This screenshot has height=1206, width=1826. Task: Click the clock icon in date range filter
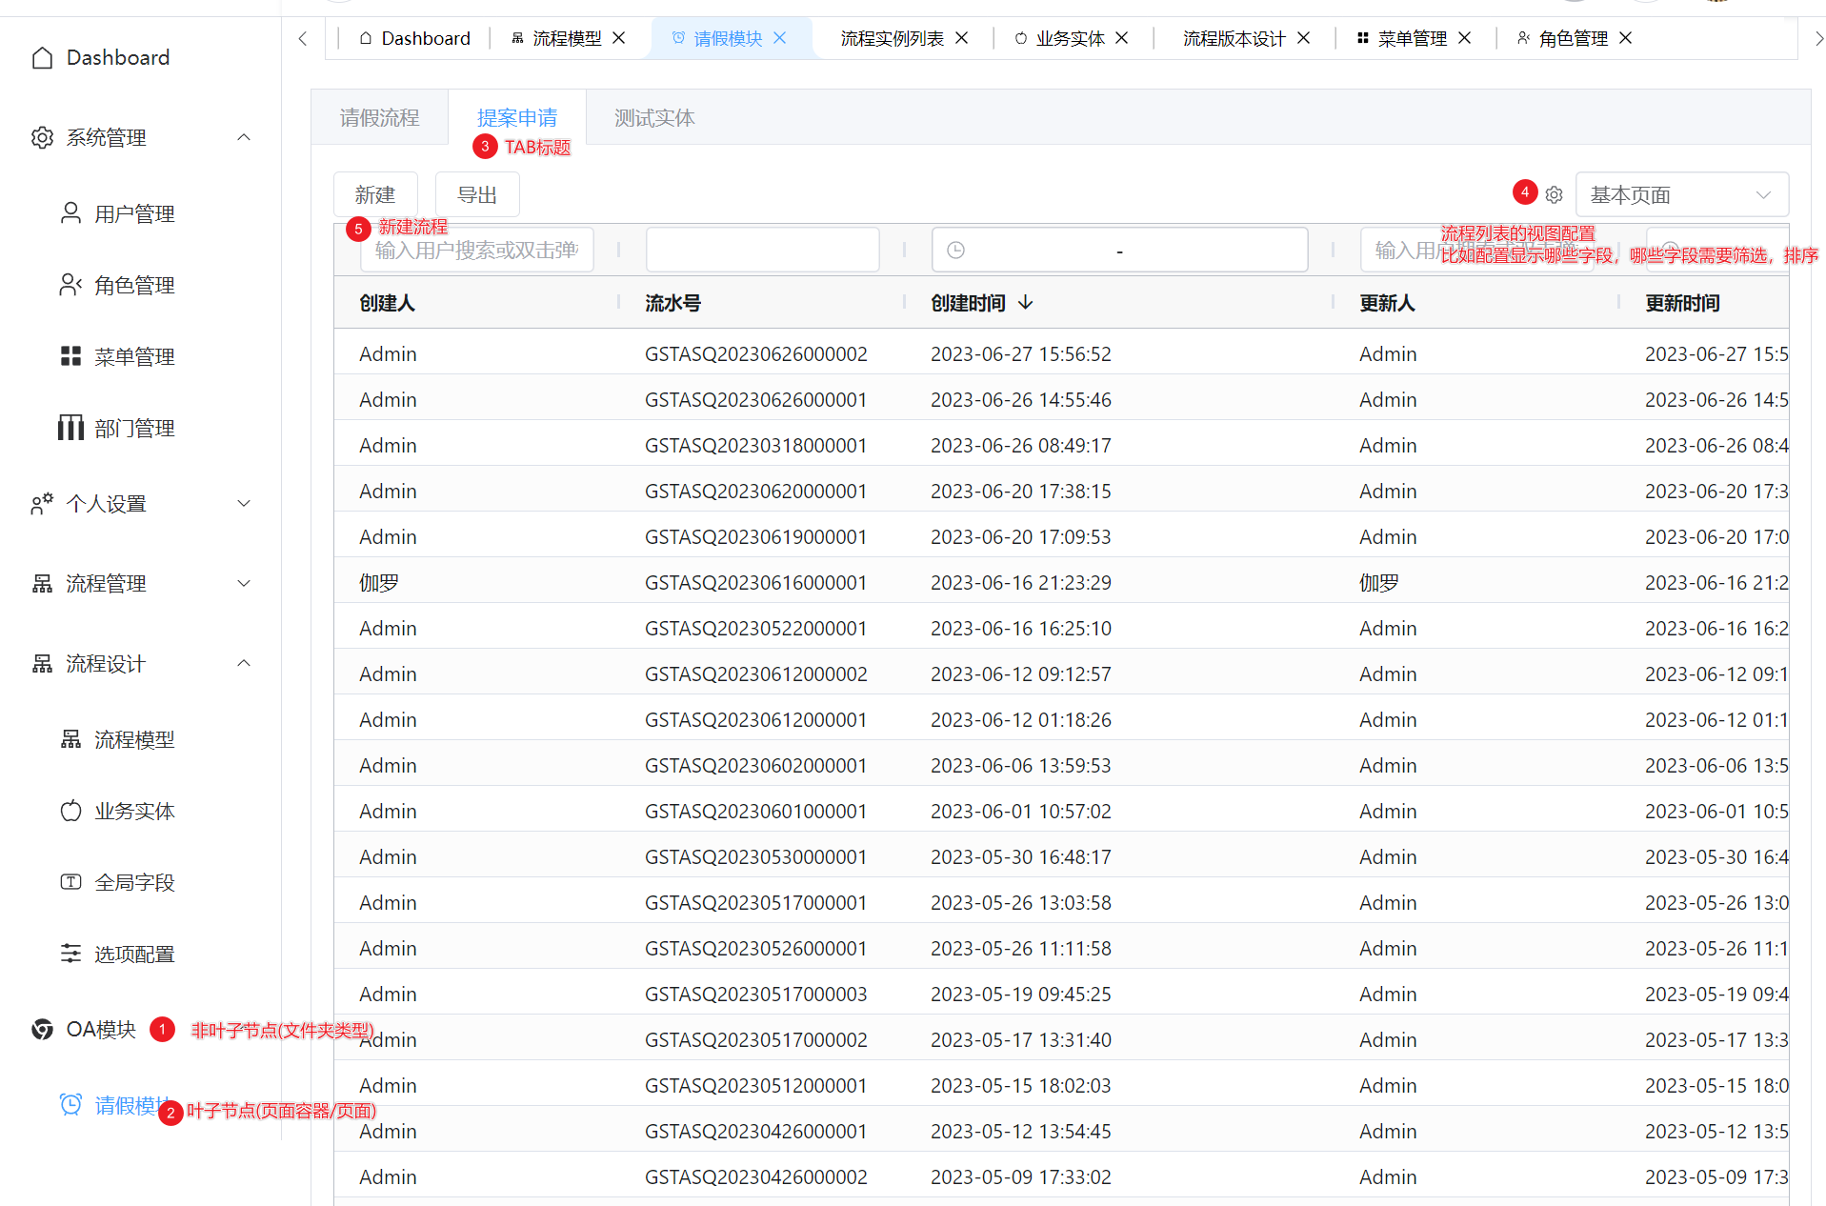pyautogui.click(x=955, y=251)
